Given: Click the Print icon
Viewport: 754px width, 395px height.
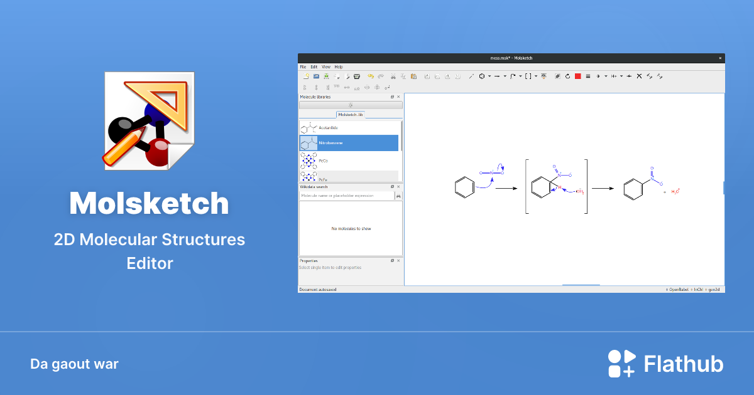Looking at the screenshot, I should [357, 76].
